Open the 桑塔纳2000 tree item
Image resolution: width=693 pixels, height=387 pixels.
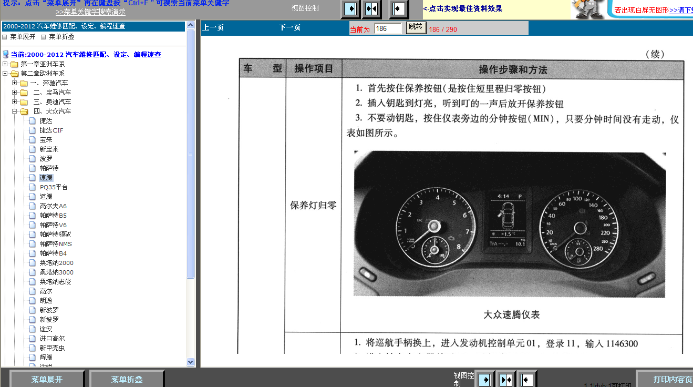click(57, 263)
